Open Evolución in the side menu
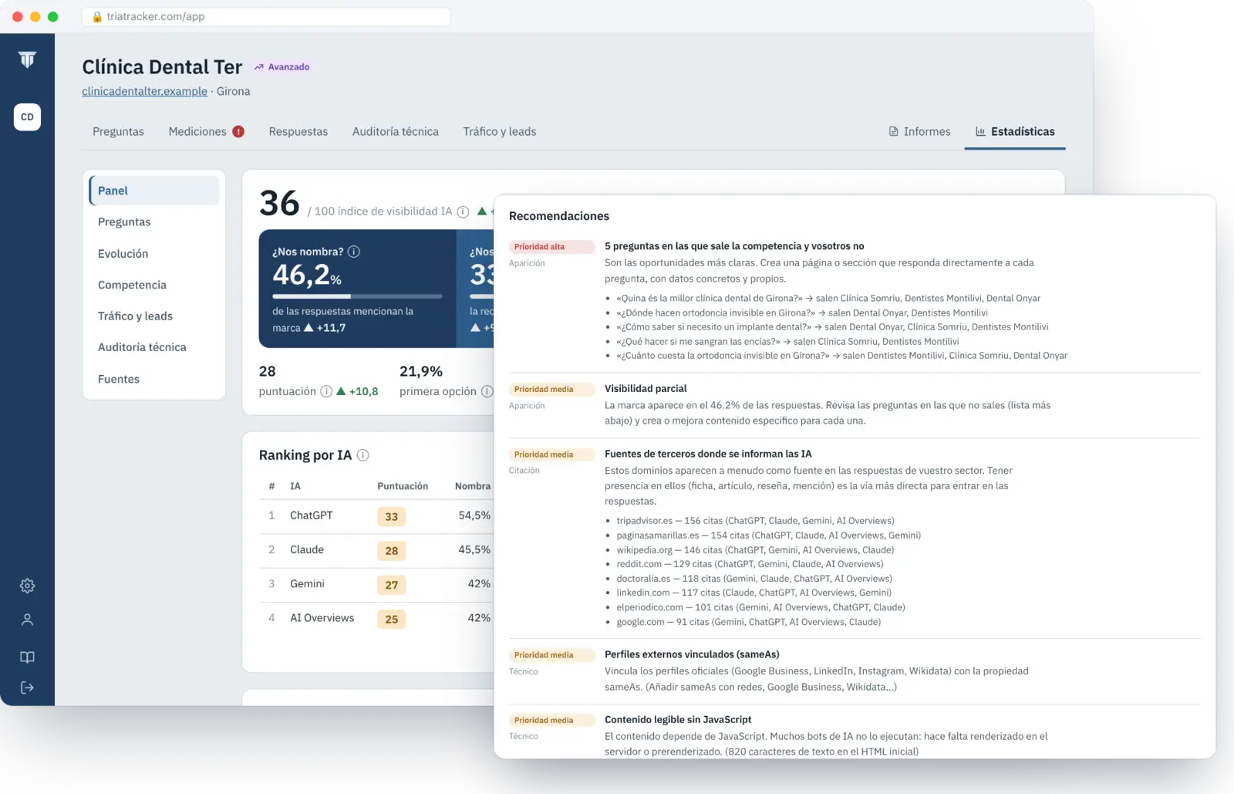 pyautogui.click(x=123, y=254)
